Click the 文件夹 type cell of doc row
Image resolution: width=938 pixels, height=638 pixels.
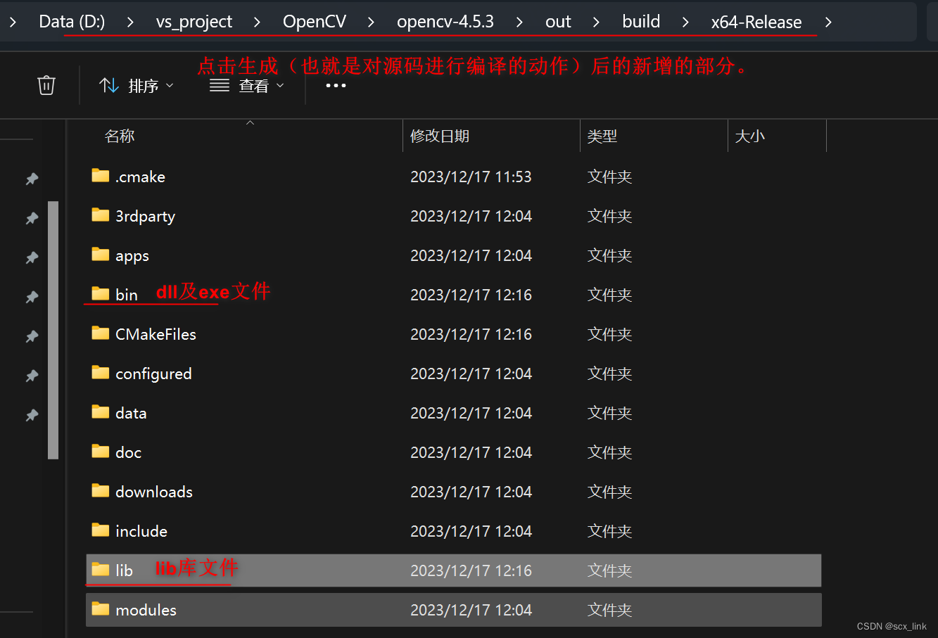tap(609, 452)
